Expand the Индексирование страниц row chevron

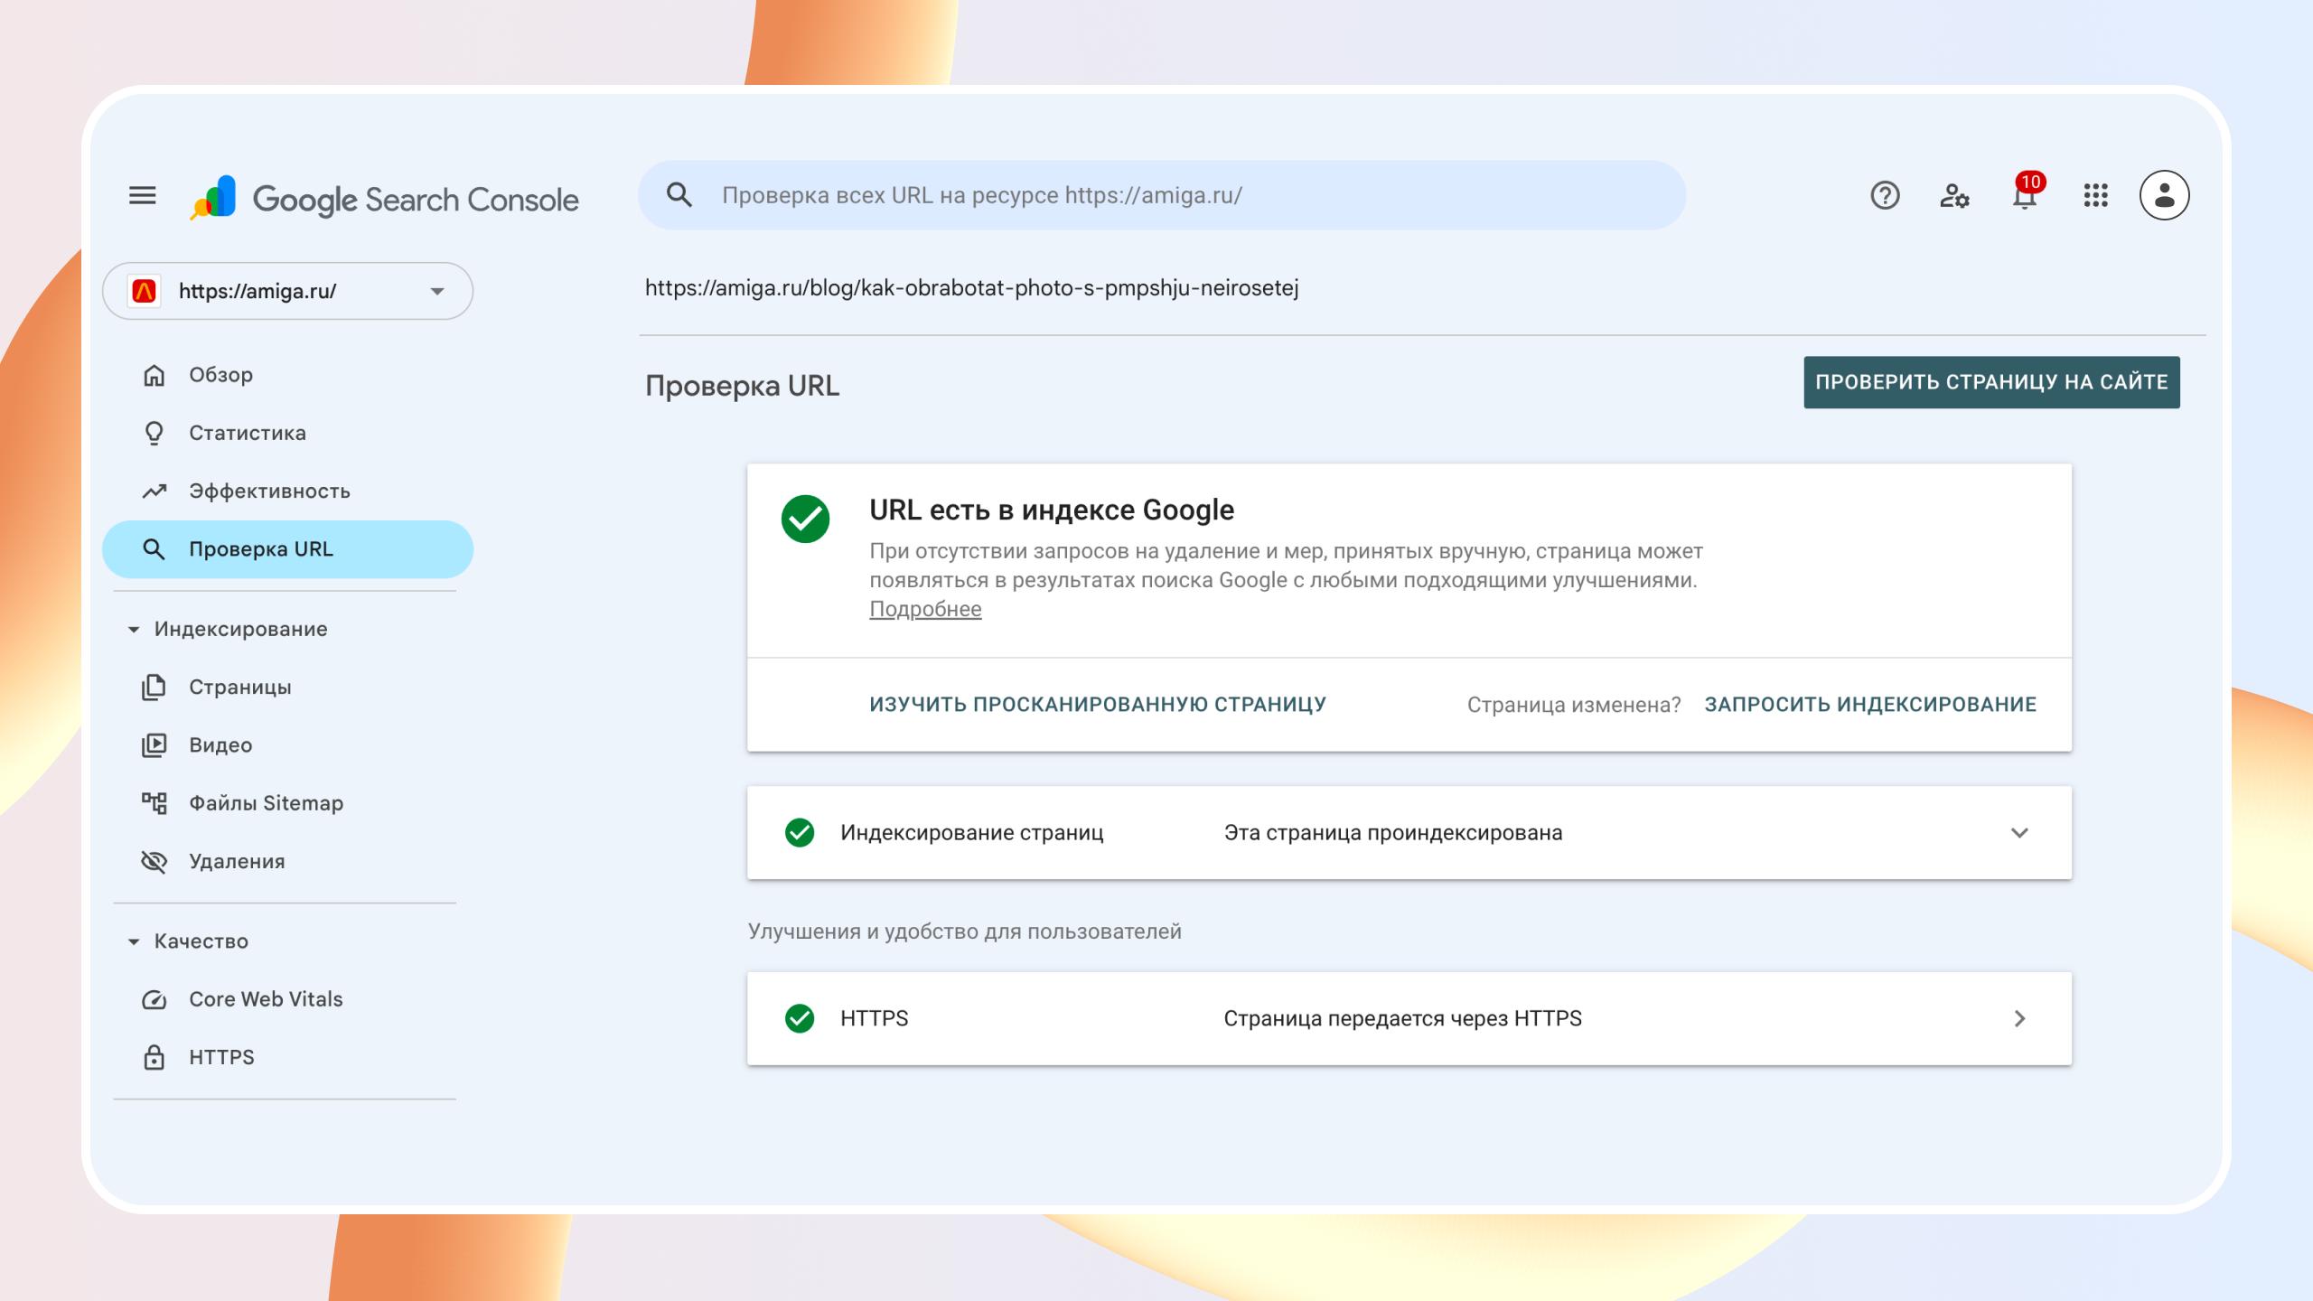(x=2019, y=832)
